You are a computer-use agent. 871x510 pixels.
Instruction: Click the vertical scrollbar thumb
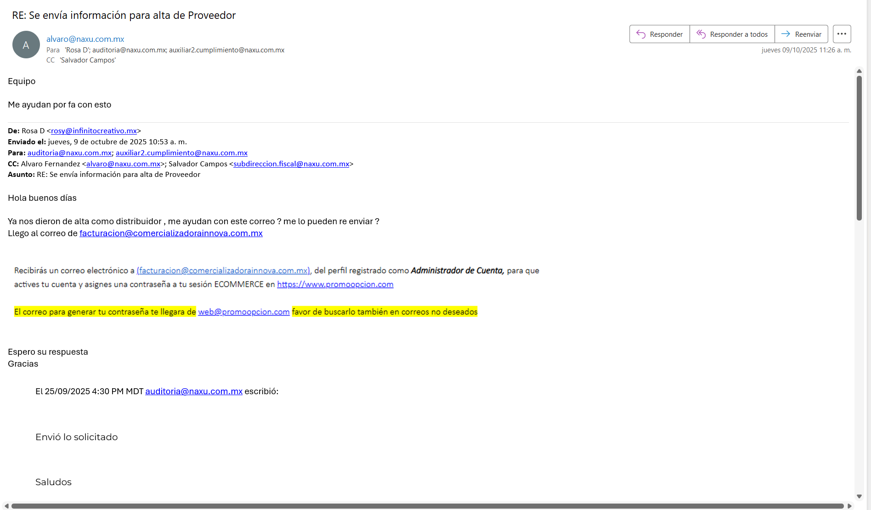pos(859,147)
